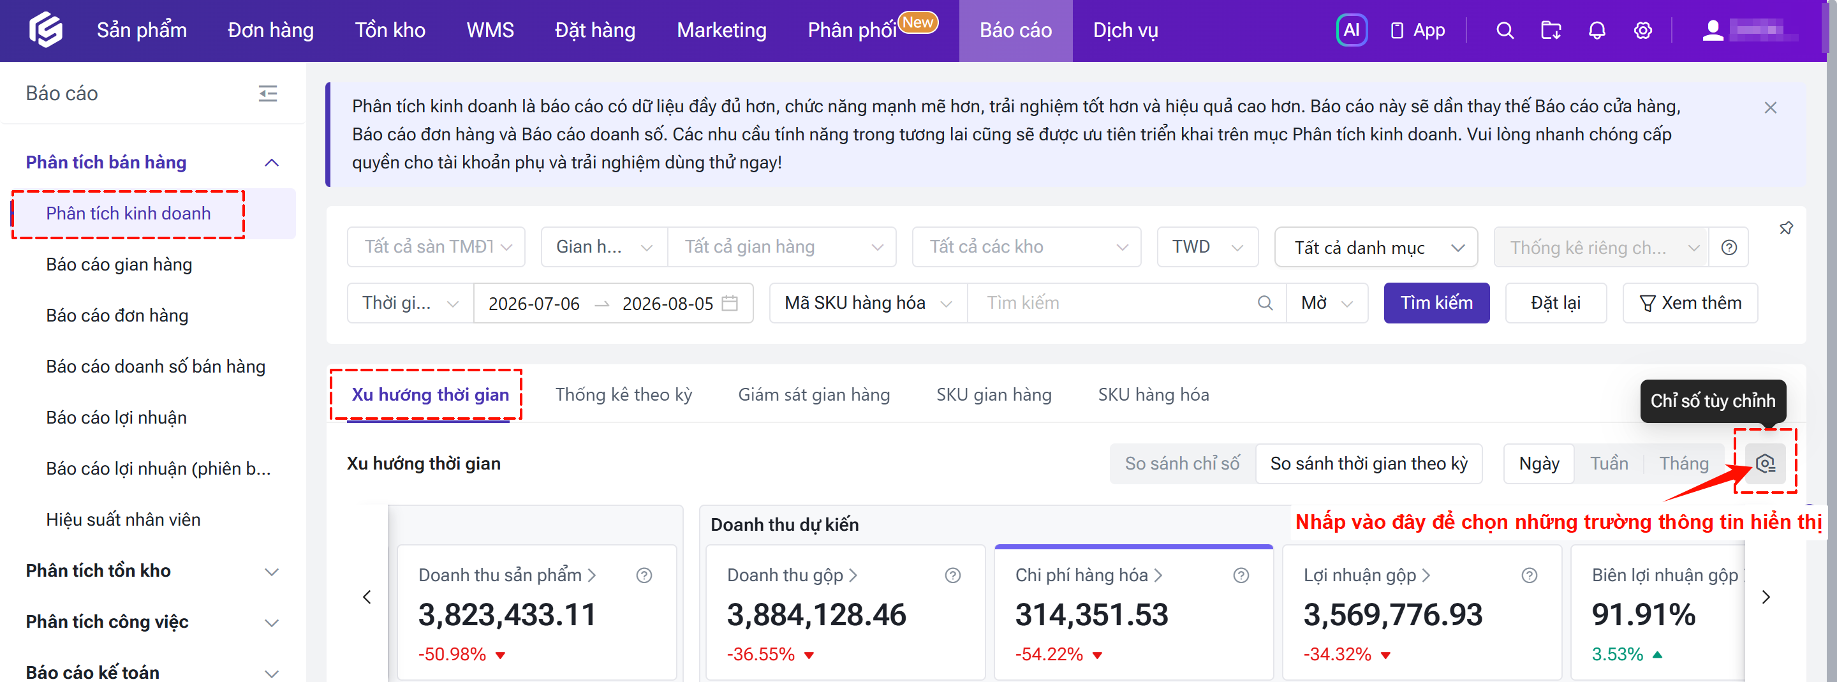Switch granularity to Tuần

coord(1609,464)
